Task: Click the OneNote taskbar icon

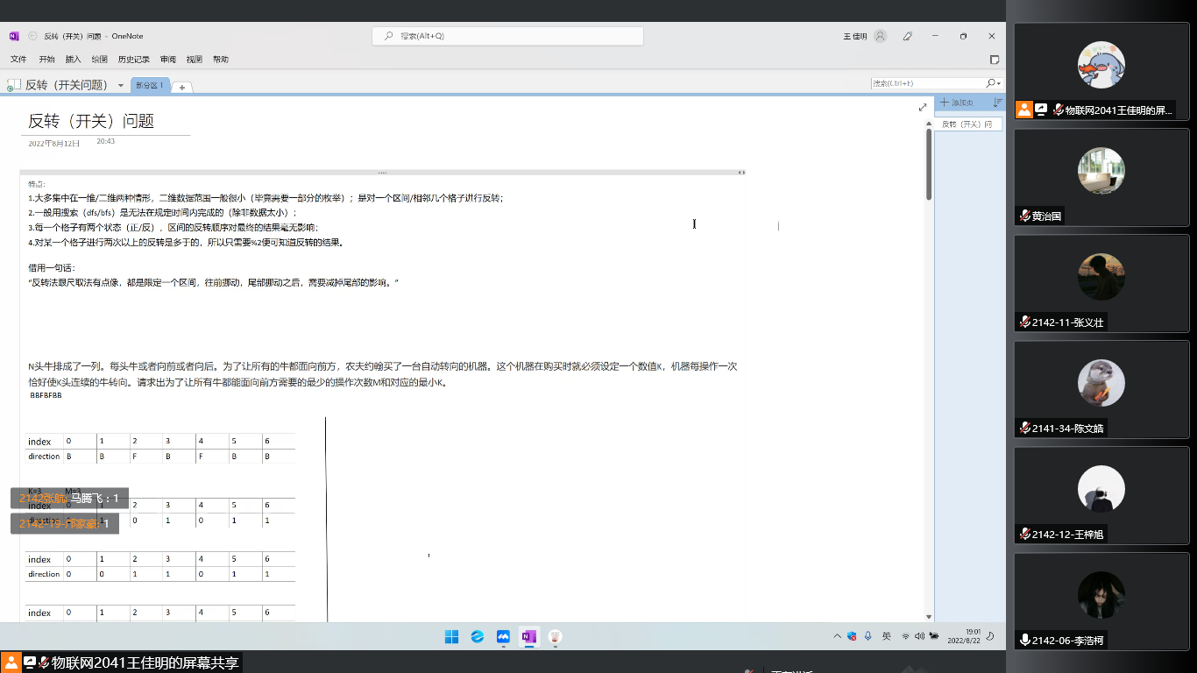Action: (528, 637)
